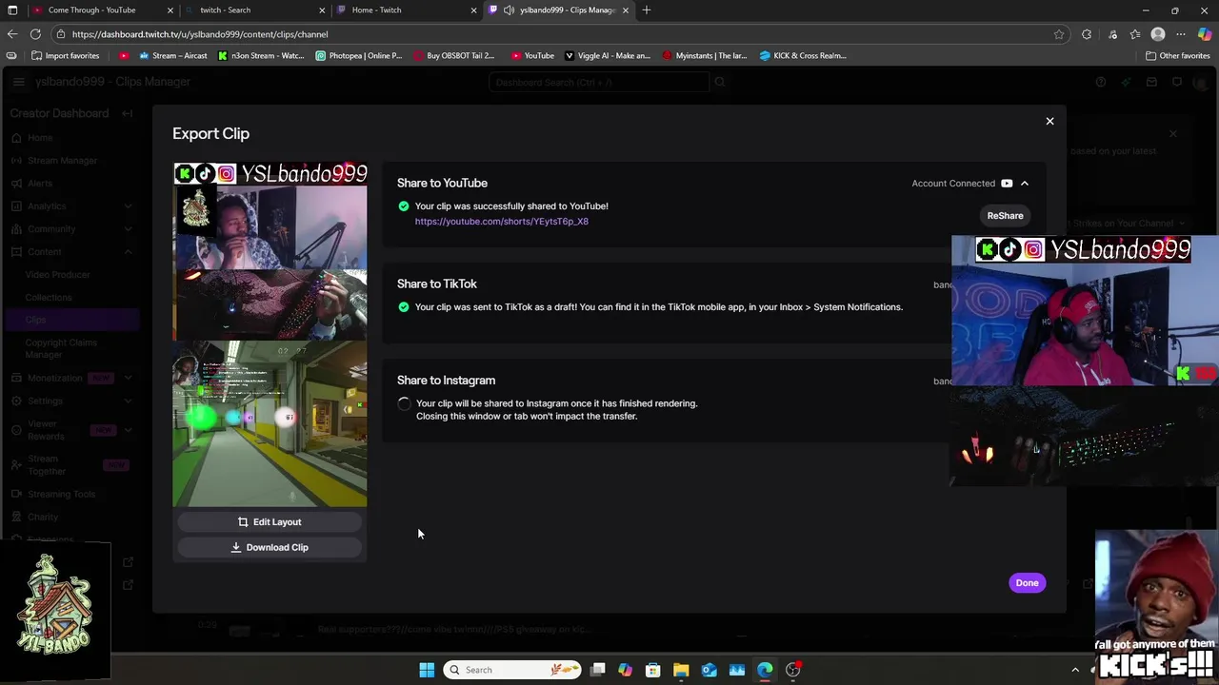Refresh the current page
The image size is (1219, 685).
point(35,34)
